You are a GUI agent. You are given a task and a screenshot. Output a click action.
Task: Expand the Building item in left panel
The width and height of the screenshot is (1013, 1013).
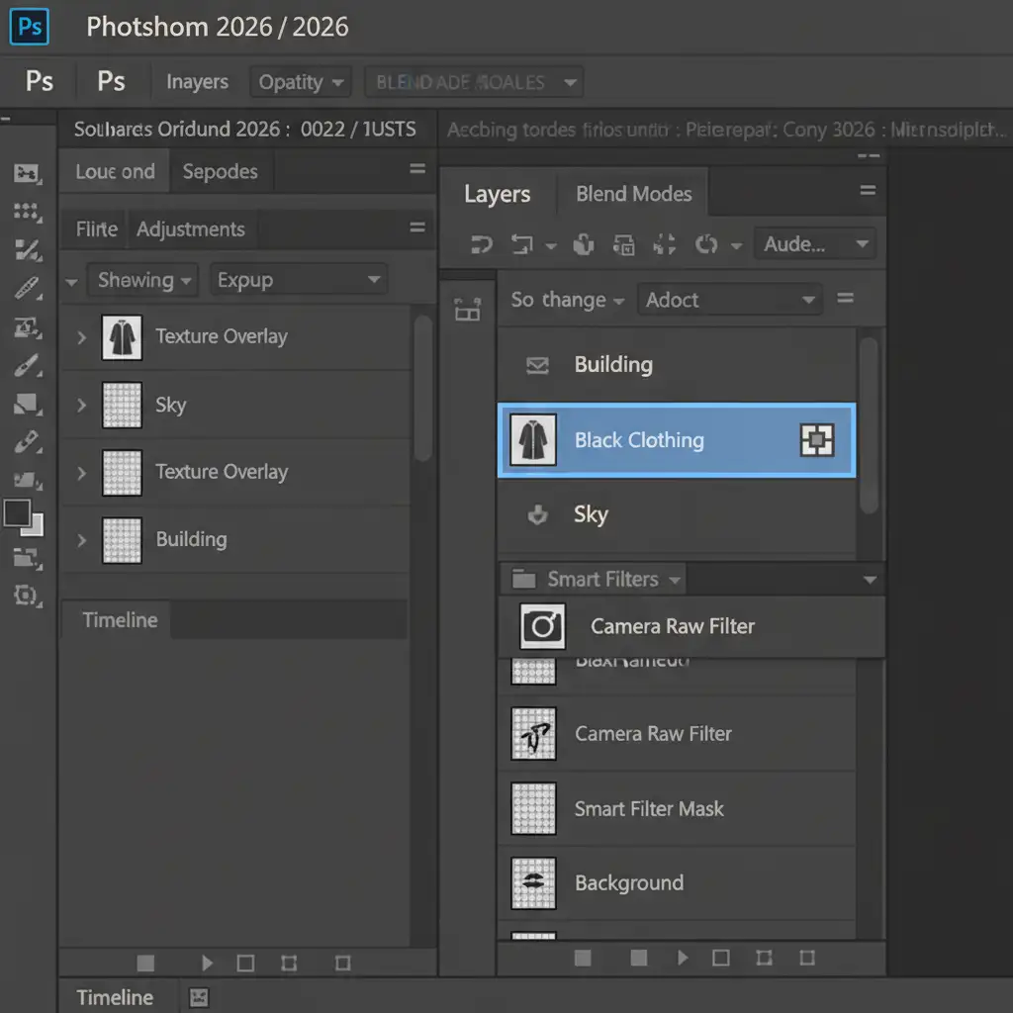coord(81,540)
